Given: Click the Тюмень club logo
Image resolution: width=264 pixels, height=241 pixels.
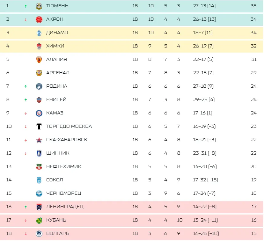Looking at the screenshot, I should coord(39,6).
